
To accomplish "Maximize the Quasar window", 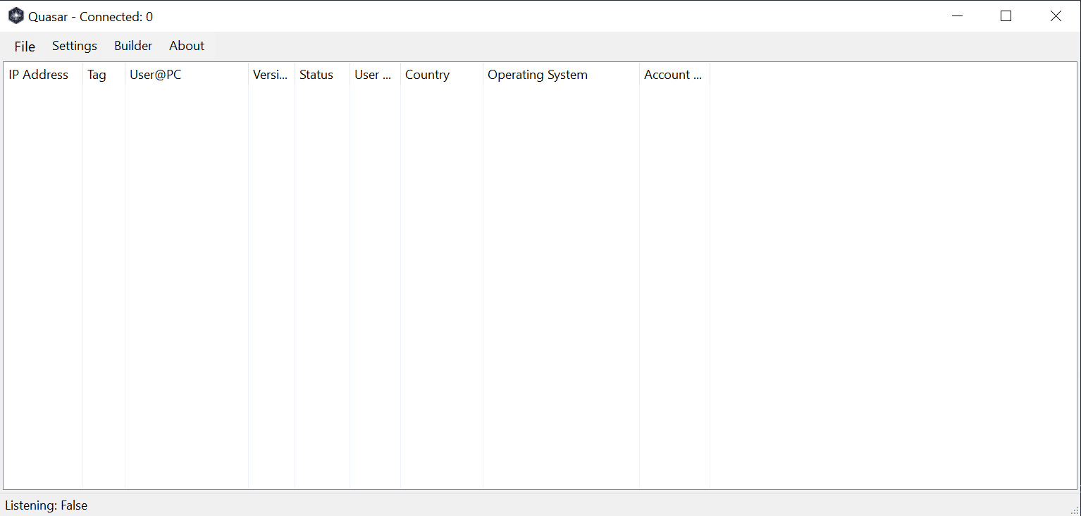I will (1006, 16).
